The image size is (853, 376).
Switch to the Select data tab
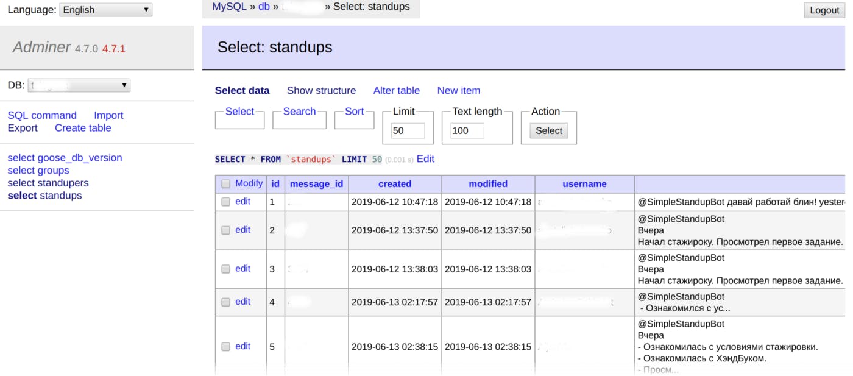coord(242,90)
